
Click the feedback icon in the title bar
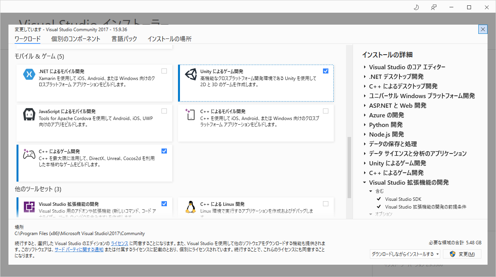(434, 7)
